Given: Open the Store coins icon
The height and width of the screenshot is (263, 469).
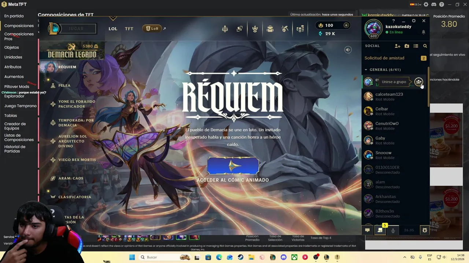Looking at the screenshot, I should coord(300,29).
